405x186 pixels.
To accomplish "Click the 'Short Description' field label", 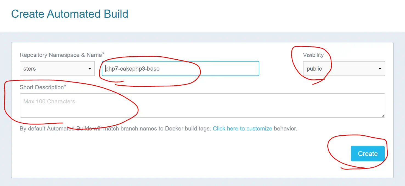I will 41,87.
